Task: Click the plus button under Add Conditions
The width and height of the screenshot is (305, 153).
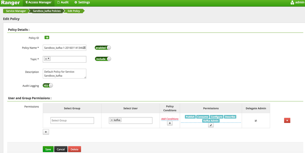Action: tap(170, 123)
